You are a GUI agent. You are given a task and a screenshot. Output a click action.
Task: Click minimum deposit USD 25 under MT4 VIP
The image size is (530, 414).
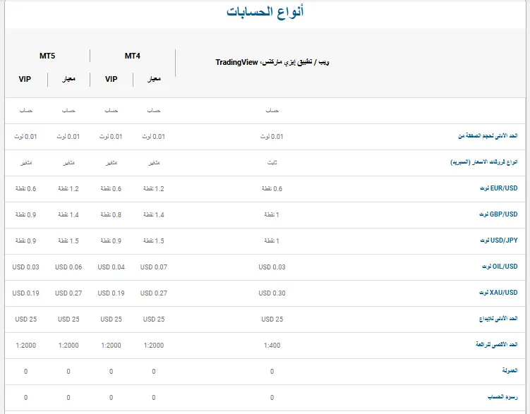pyautogui.click(x=111, y=319)
